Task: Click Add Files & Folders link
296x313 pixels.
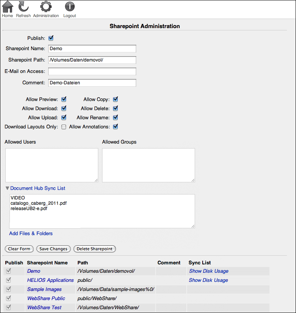Action: tap(31, 233)
